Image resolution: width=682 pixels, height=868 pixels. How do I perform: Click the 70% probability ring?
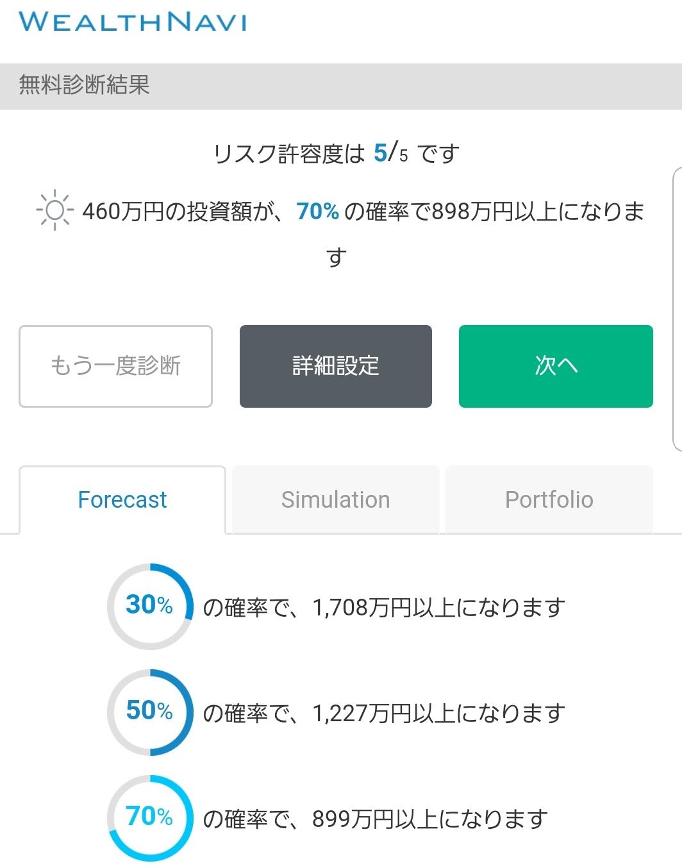tap(150, 817)
